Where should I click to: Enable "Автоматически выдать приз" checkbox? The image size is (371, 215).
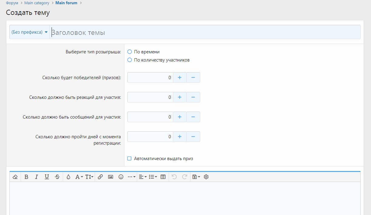(130, 159)
